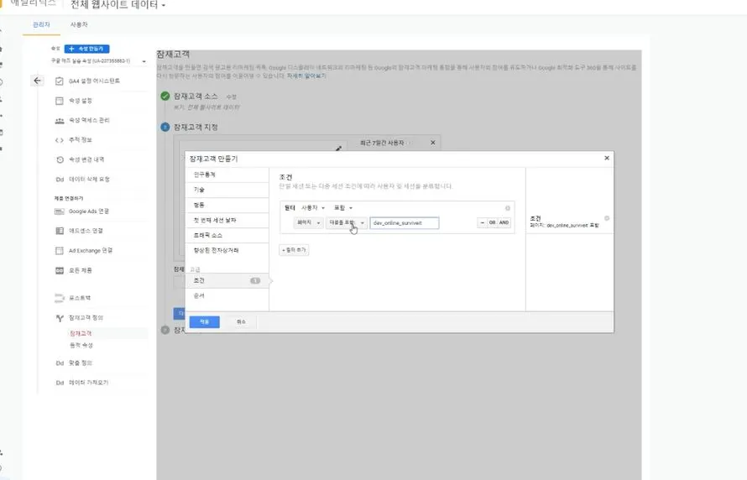Open the 다음을 포함 match type dropdown
This screenshot has width=747, height=480.
[x=347, y=223]
